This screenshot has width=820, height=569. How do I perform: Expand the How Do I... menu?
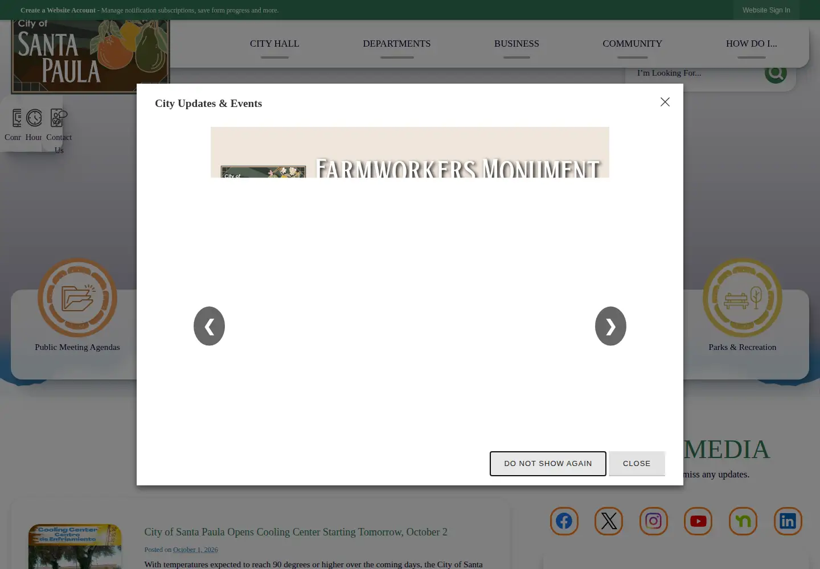tap(751, 44)
